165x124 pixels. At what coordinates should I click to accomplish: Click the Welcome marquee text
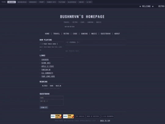click(x=146, y=6)
